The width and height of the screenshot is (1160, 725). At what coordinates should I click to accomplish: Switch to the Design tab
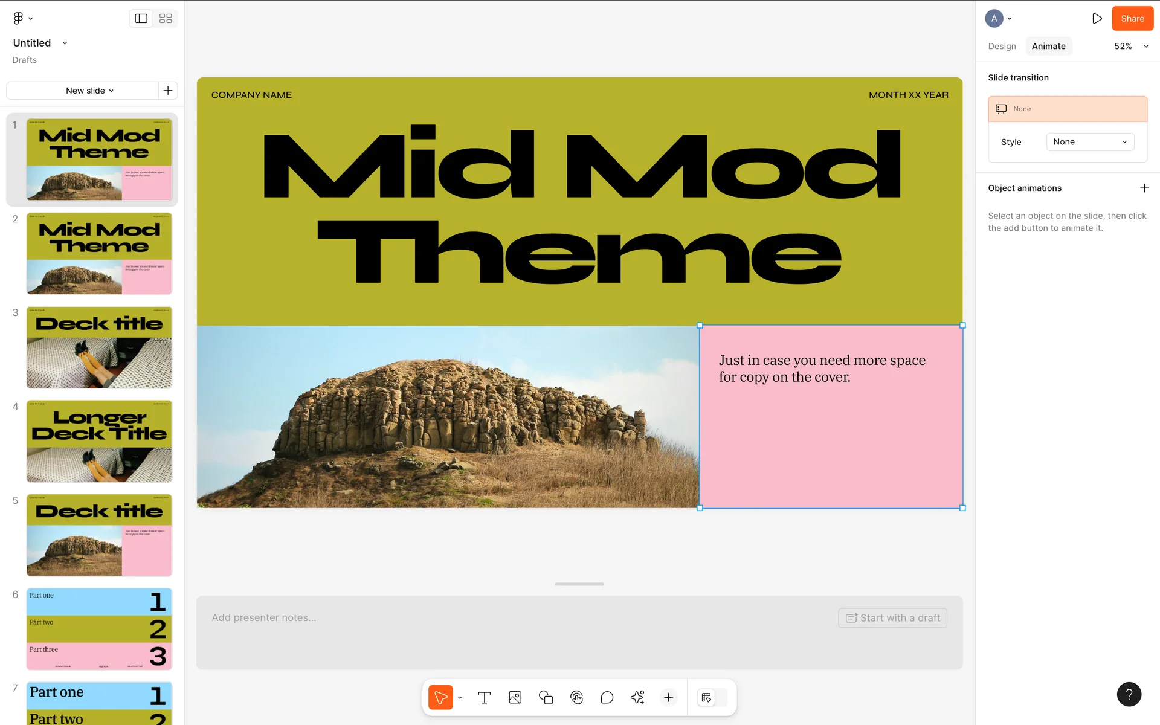[1002, 47]
